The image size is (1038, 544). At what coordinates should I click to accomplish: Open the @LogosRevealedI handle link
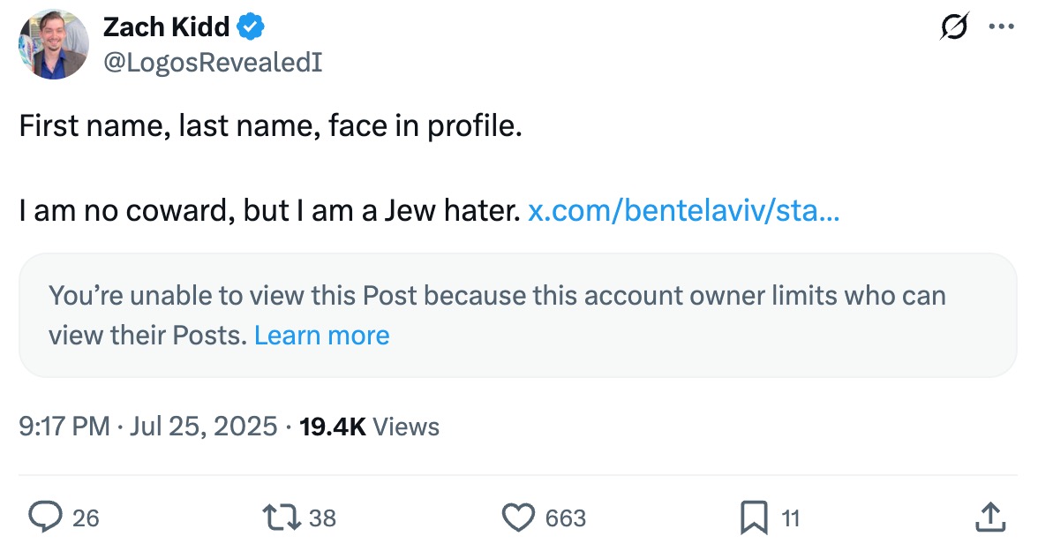click(x=213, y=63)
